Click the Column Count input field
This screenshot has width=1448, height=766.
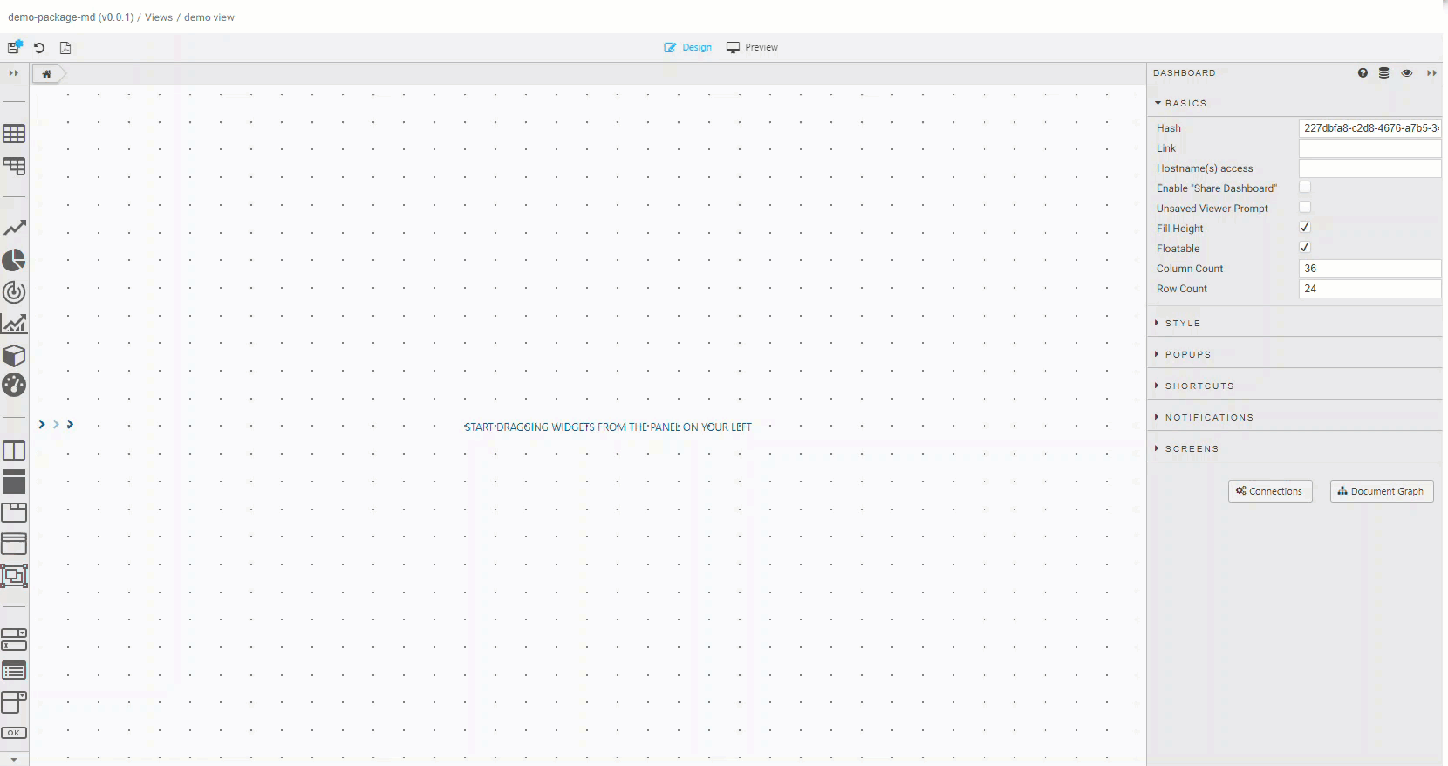tap(1369, 269)
